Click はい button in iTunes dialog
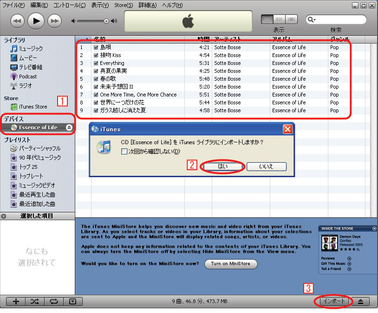Viewport: 378px width, 313px height. (x=222, y=166)
